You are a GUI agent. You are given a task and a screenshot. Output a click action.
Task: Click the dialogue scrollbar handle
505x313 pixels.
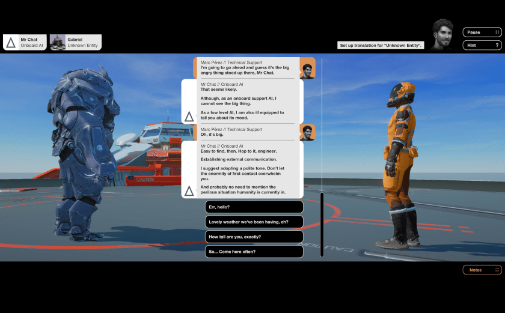(x=322, y=225)
